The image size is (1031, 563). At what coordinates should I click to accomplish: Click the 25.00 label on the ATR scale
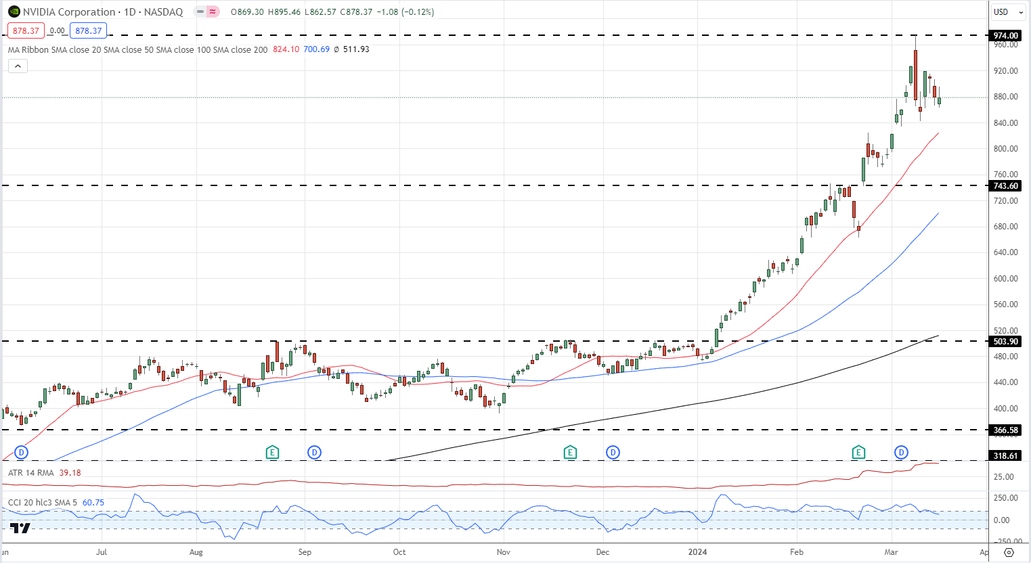point(1004,476)
